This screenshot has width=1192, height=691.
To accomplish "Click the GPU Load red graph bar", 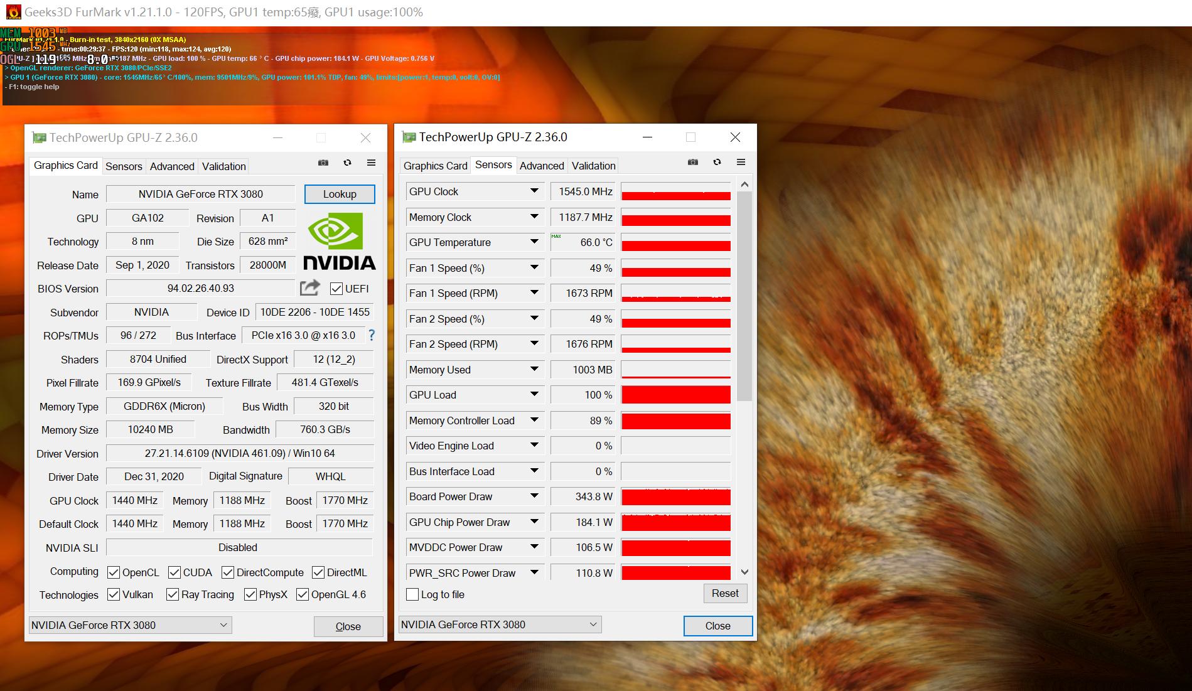I will click(675, 394).
